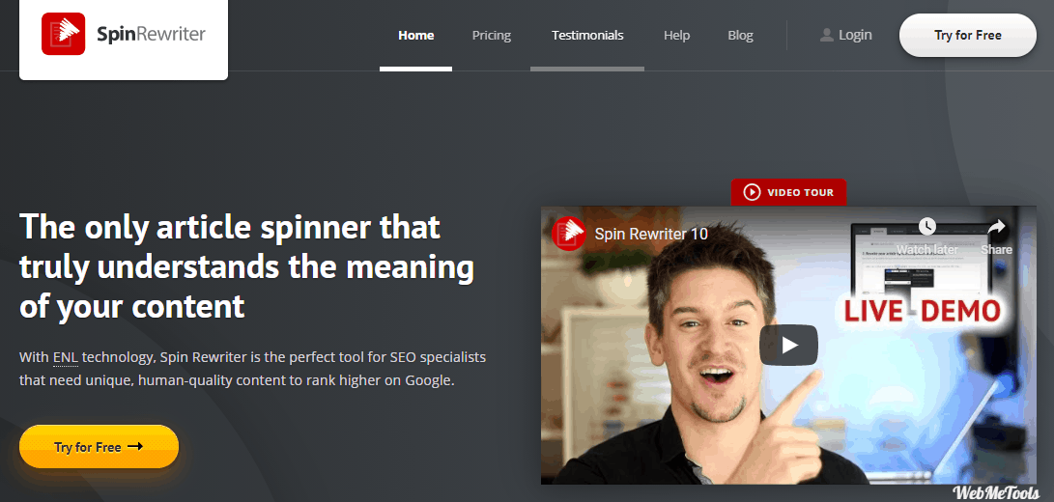Click the LIVE DEMO video thumbnail text

[x=922, y=311]
